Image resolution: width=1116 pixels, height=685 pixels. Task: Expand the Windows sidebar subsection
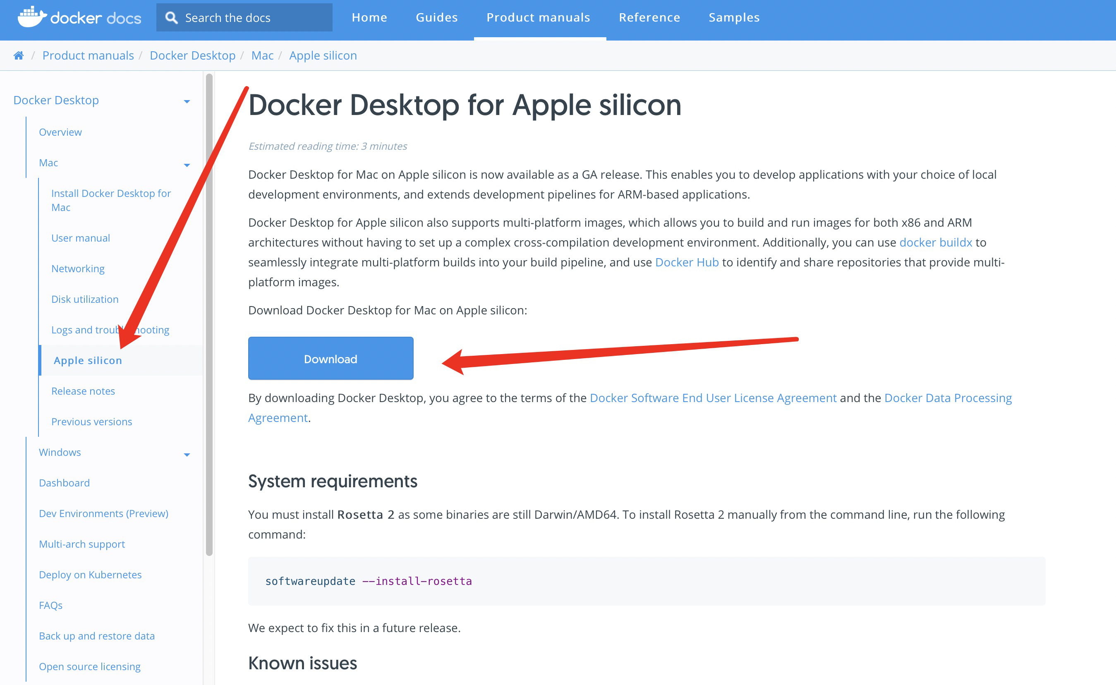point(187,455)
